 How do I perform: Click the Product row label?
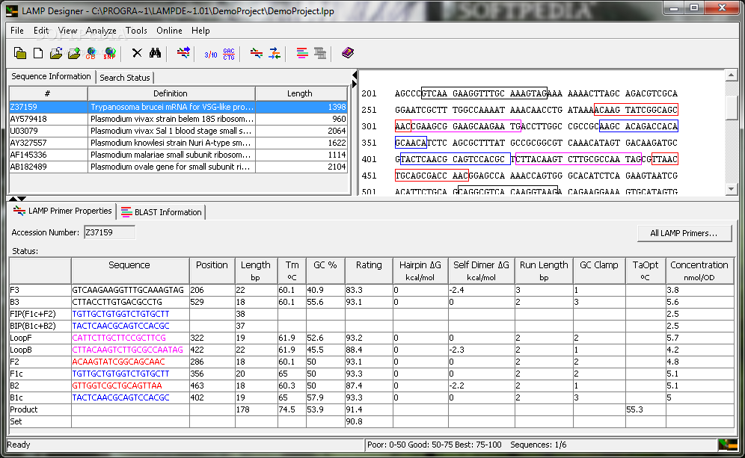[23, 409]
